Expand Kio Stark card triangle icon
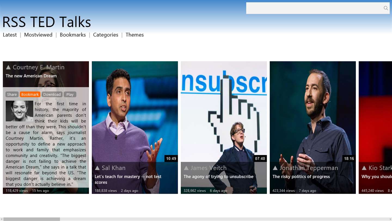This screenshot has height=221, width=392. (x=364, y=168)
